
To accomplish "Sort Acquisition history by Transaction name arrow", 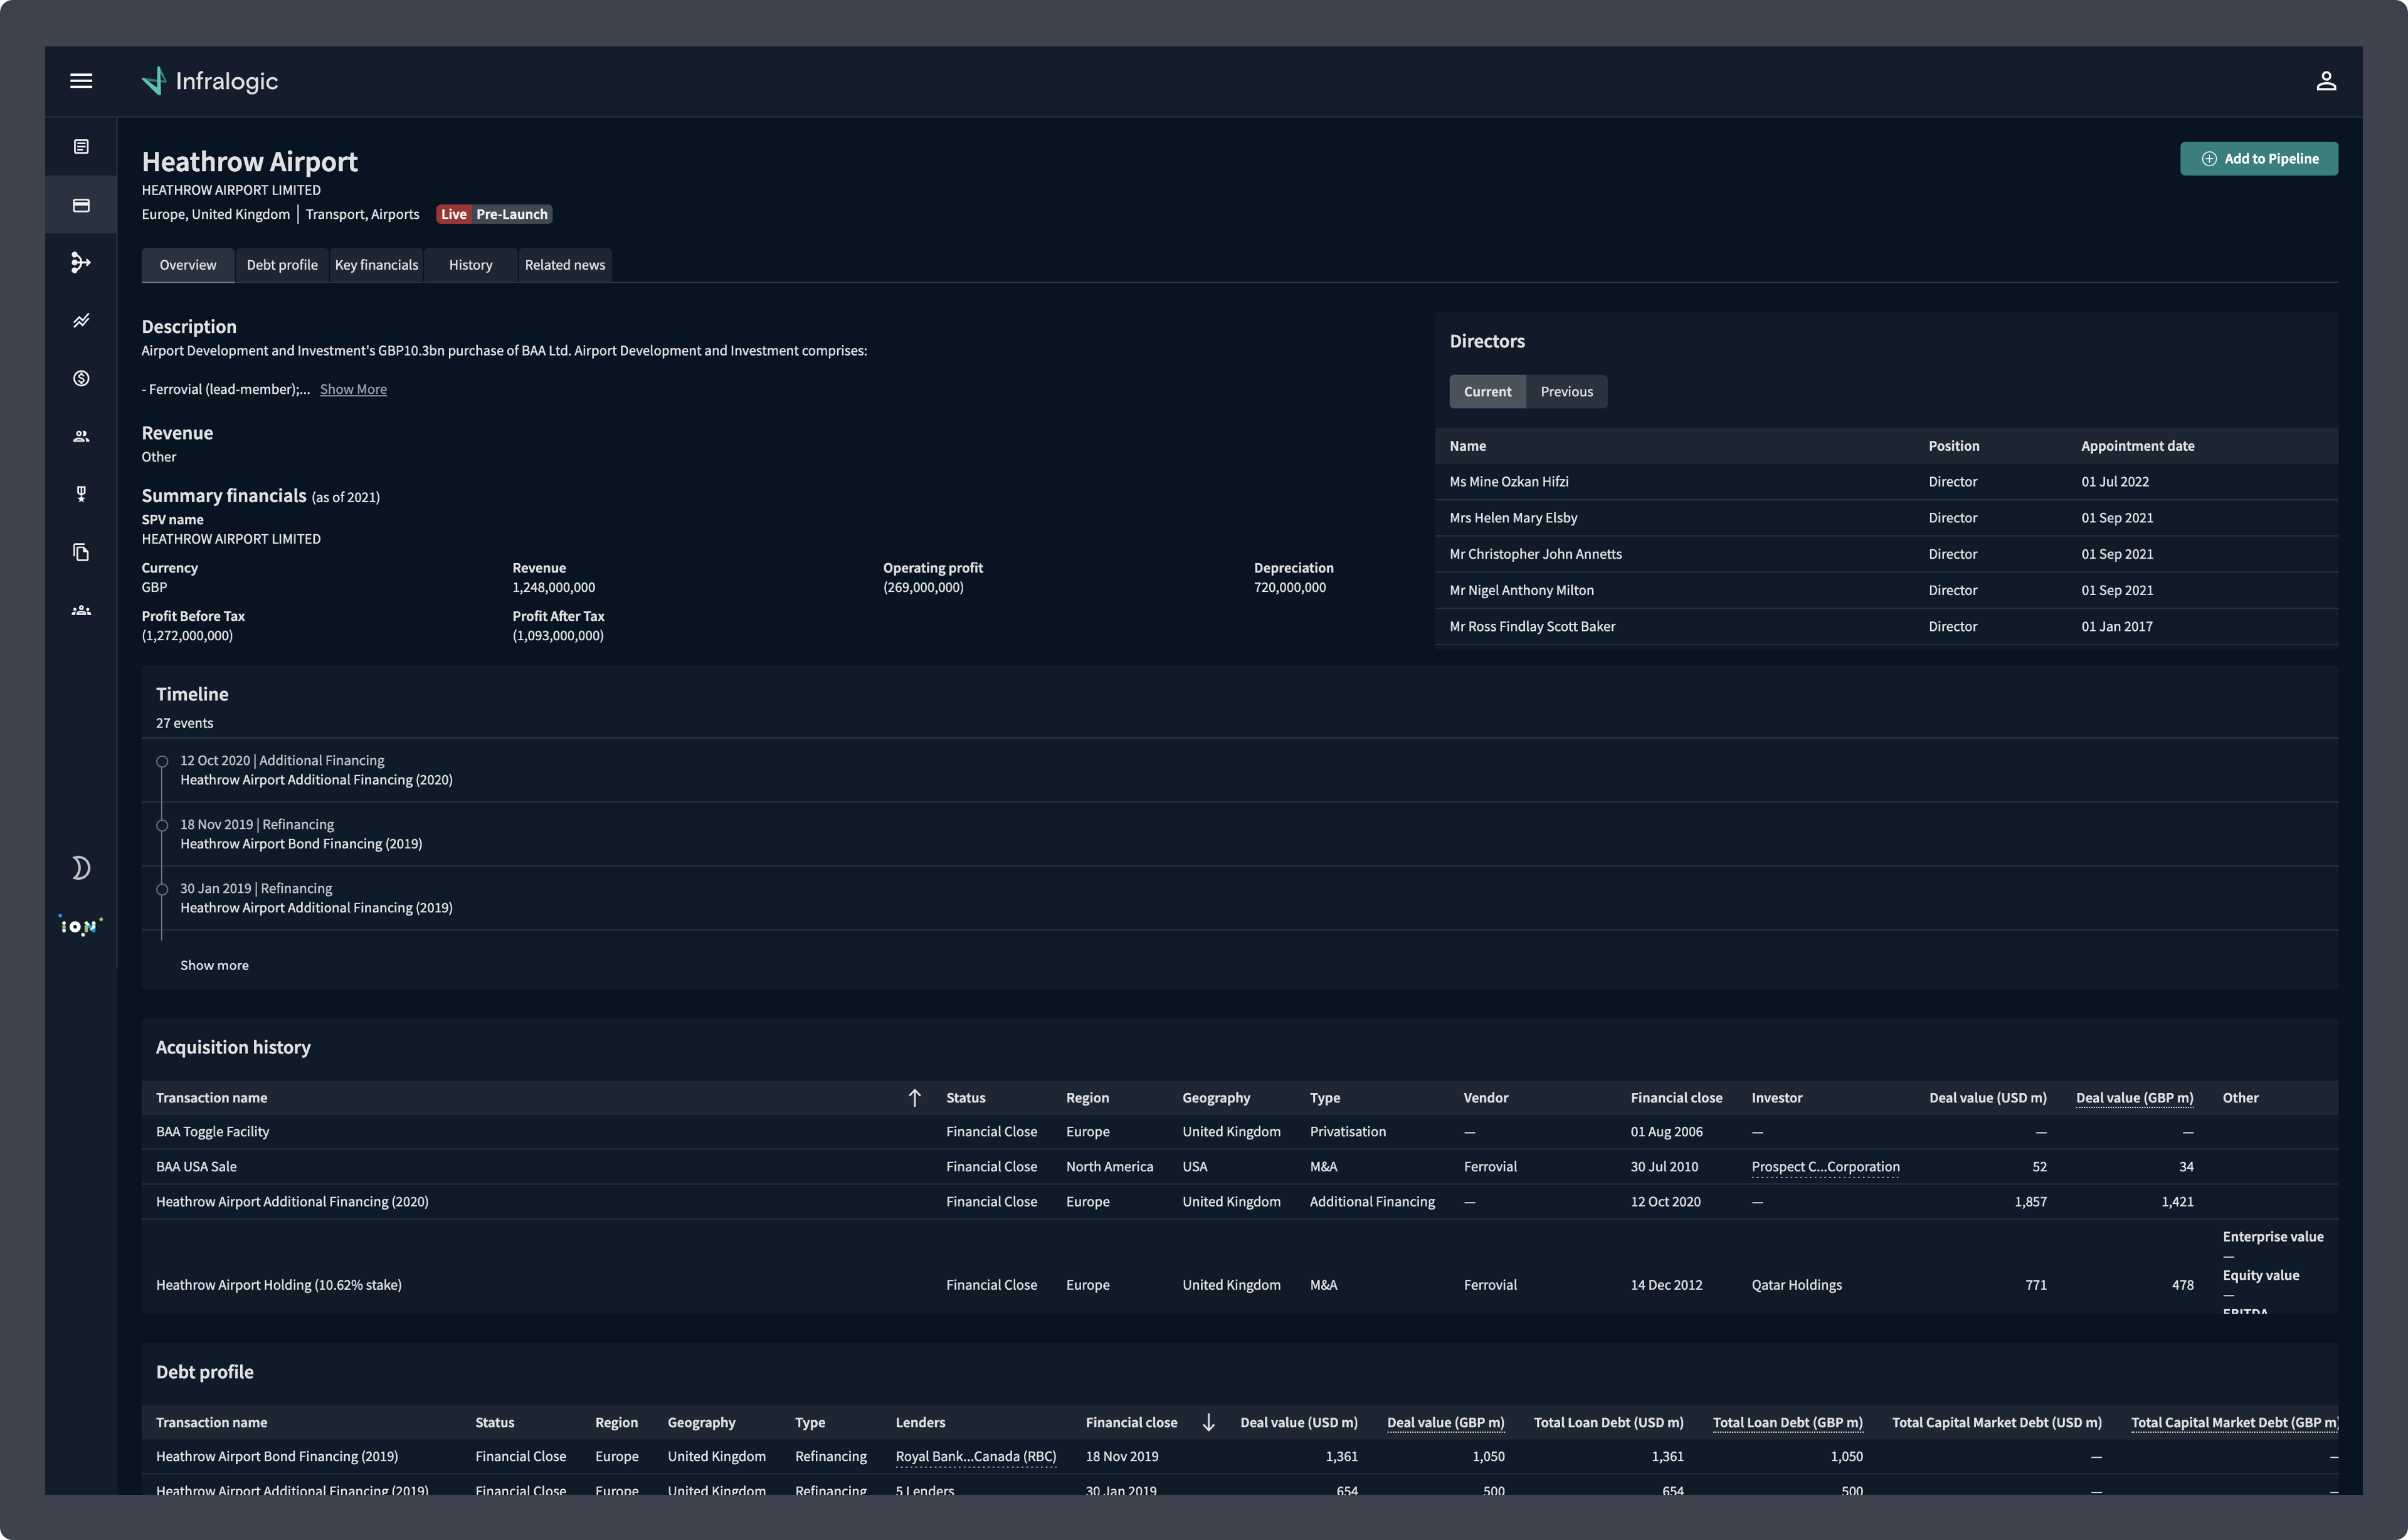I will click(914, 1098).
